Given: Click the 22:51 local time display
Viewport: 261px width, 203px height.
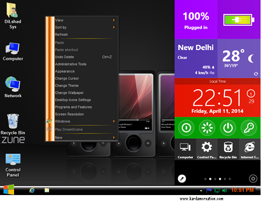Looking at the screenshot, I should [217, 98].
